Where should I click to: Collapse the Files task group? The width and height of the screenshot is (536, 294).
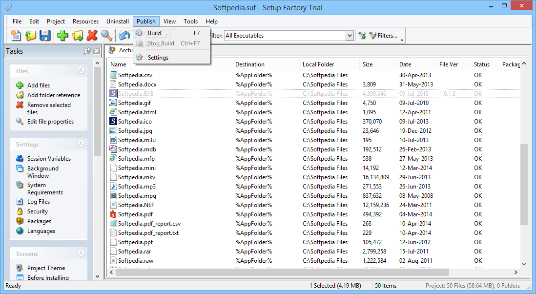[81, 70]
